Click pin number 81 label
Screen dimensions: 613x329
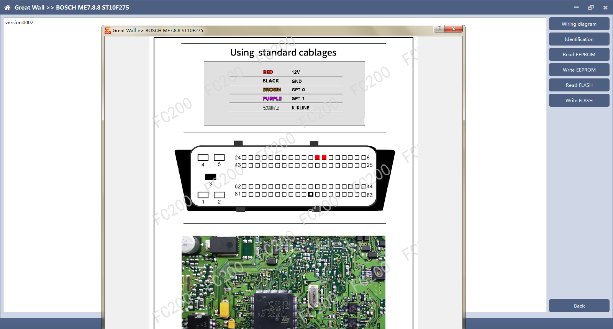point(238,194)
